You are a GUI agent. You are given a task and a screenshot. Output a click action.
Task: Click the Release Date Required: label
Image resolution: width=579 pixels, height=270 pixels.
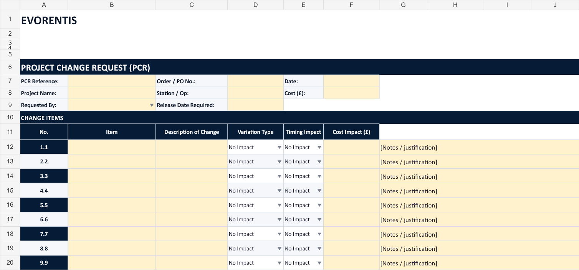(x=185, y=105)
